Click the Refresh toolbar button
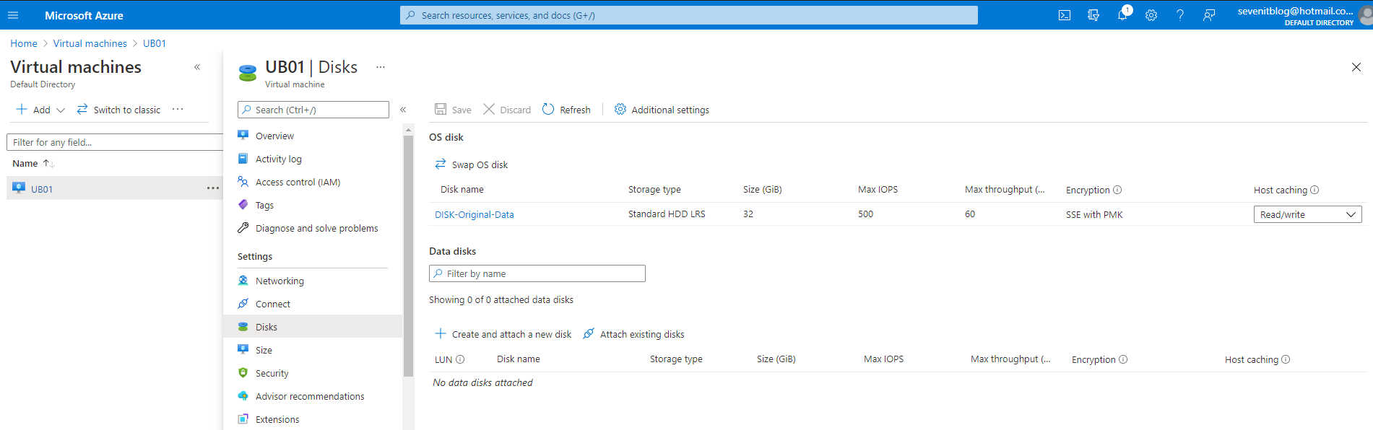This screenshot has width=1373, height=430. pos(566,110)
